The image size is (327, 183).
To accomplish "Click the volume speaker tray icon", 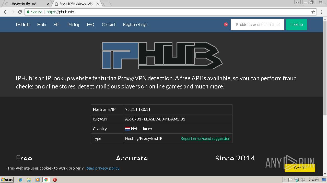I will pyautogui.click(x=303, y=180).
